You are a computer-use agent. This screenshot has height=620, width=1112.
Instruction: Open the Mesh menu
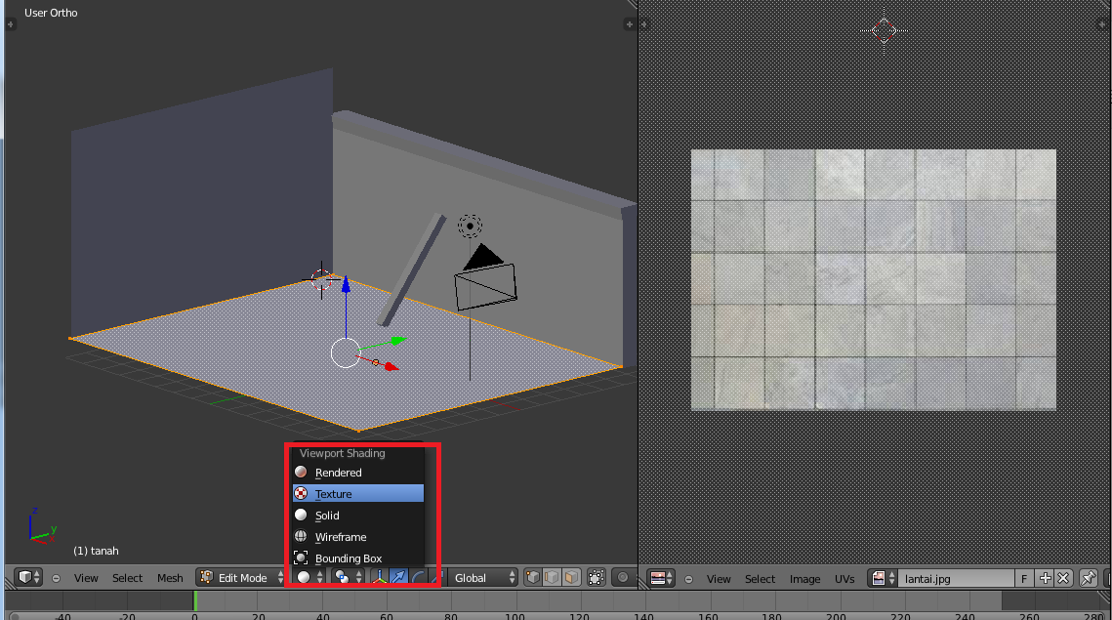point(170,578)
